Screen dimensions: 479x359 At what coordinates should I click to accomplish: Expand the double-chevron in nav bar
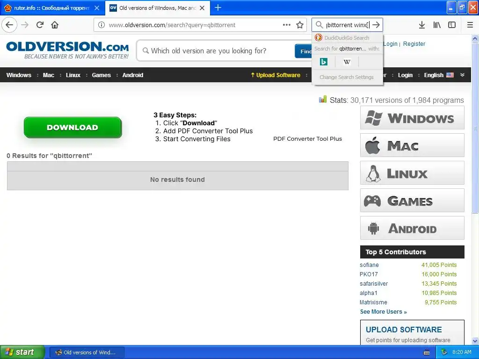pyautogui.click(x=462, y=75)
